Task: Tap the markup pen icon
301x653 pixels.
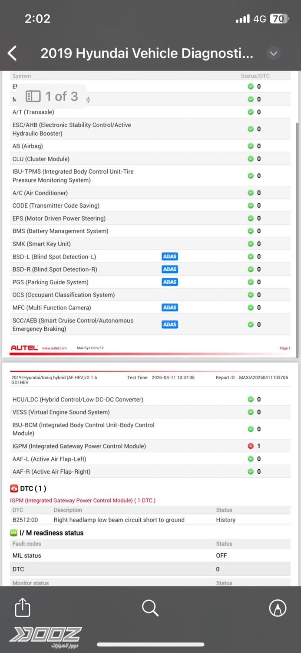Action: [x=278, y=608]
